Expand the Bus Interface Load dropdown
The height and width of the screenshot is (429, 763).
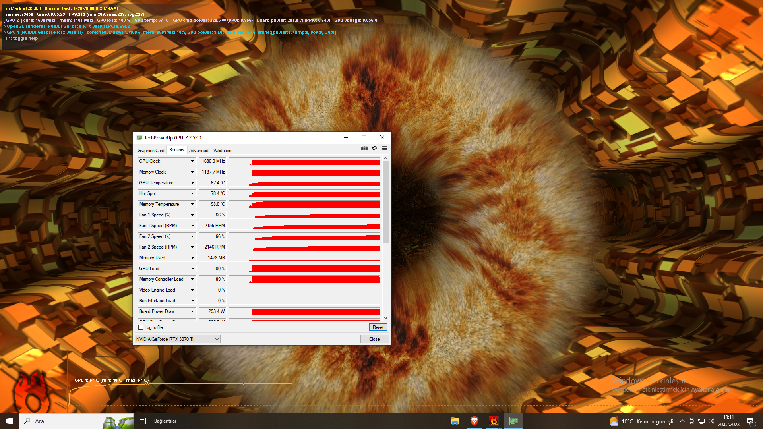[192, 301]
